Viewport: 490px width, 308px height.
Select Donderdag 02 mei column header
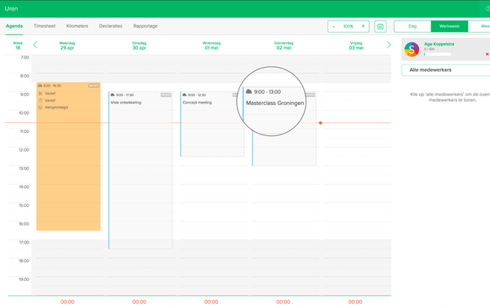pyautogui.click(x=283, y=46)
